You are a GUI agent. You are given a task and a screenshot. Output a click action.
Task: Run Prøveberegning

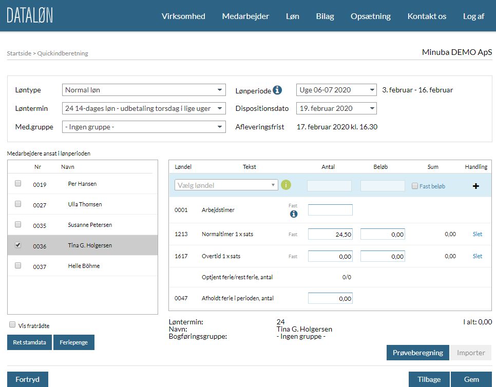pyautogui.click(x=418, y=353)
